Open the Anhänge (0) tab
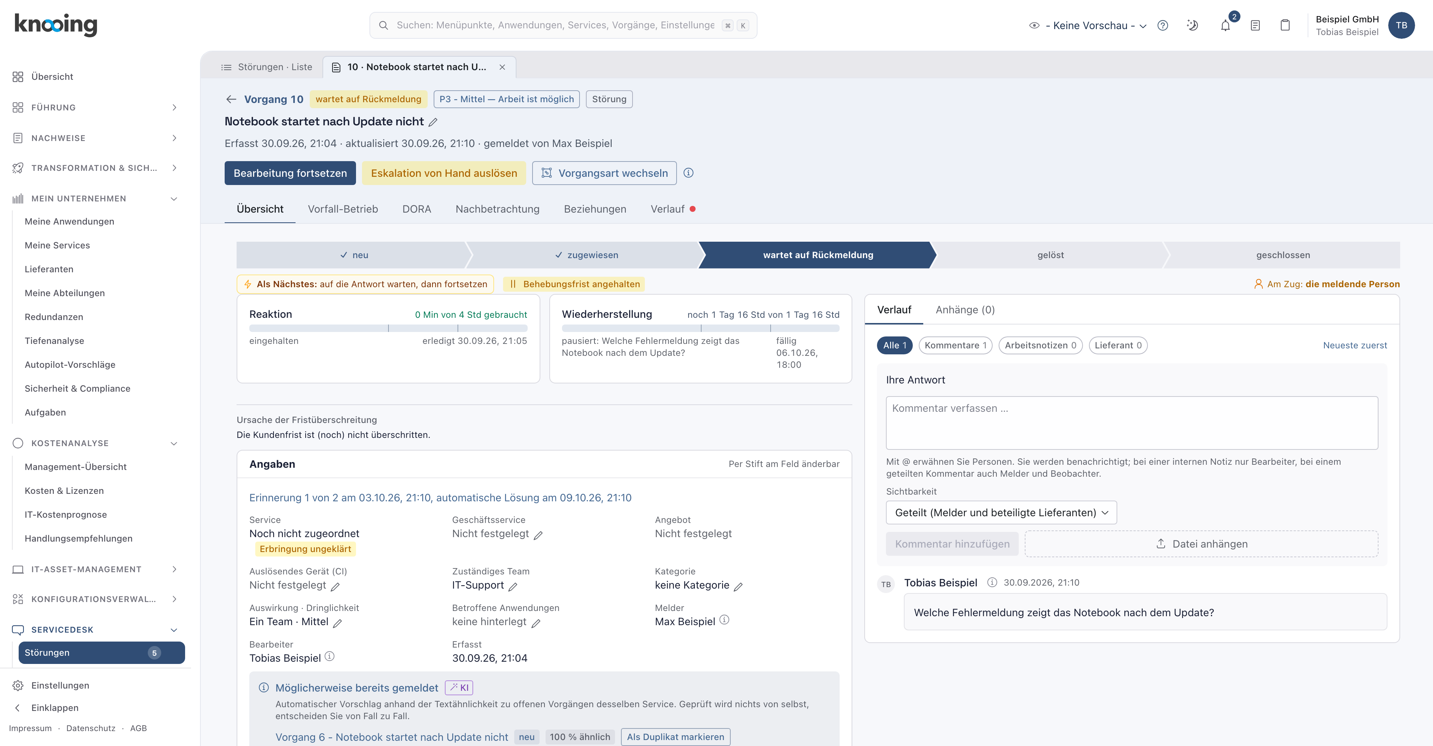This screenshot has width=1433, height=746. pos(965,310)
